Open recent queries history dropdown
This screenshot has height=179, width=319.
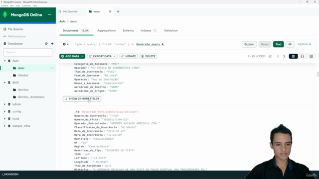click(x=65, y=44)
